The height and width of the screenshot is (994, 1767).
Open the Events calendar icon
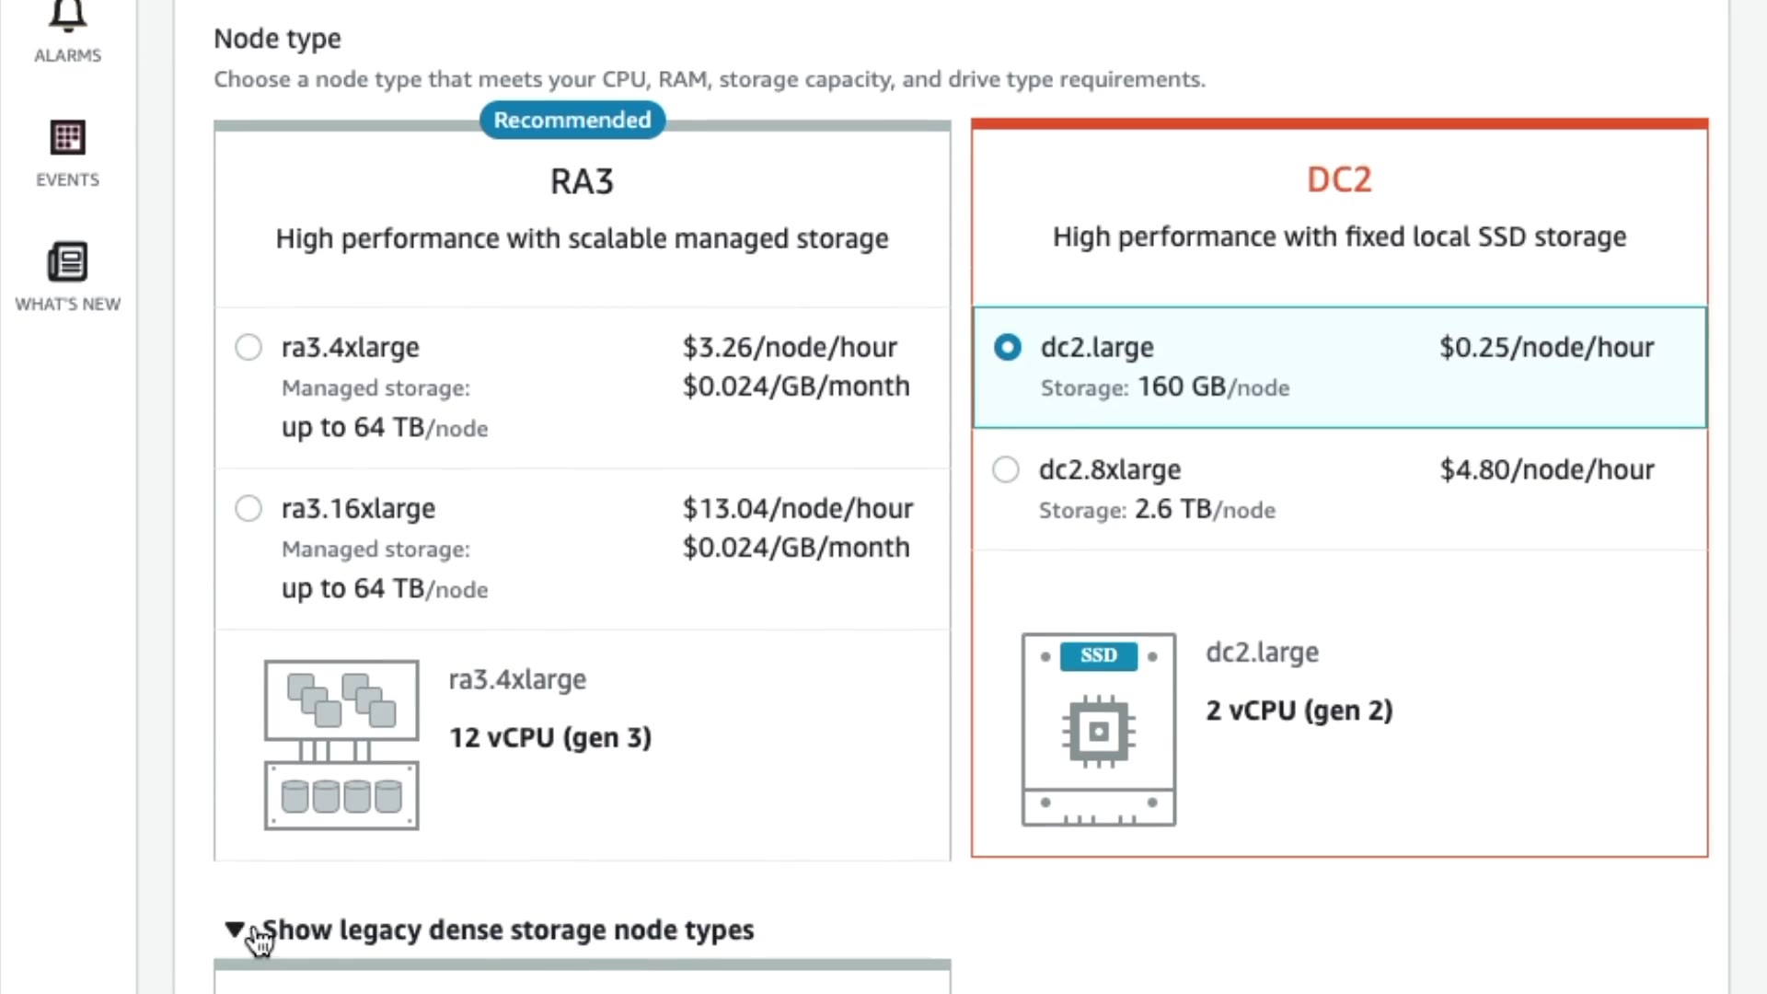(x=67, y=138)
